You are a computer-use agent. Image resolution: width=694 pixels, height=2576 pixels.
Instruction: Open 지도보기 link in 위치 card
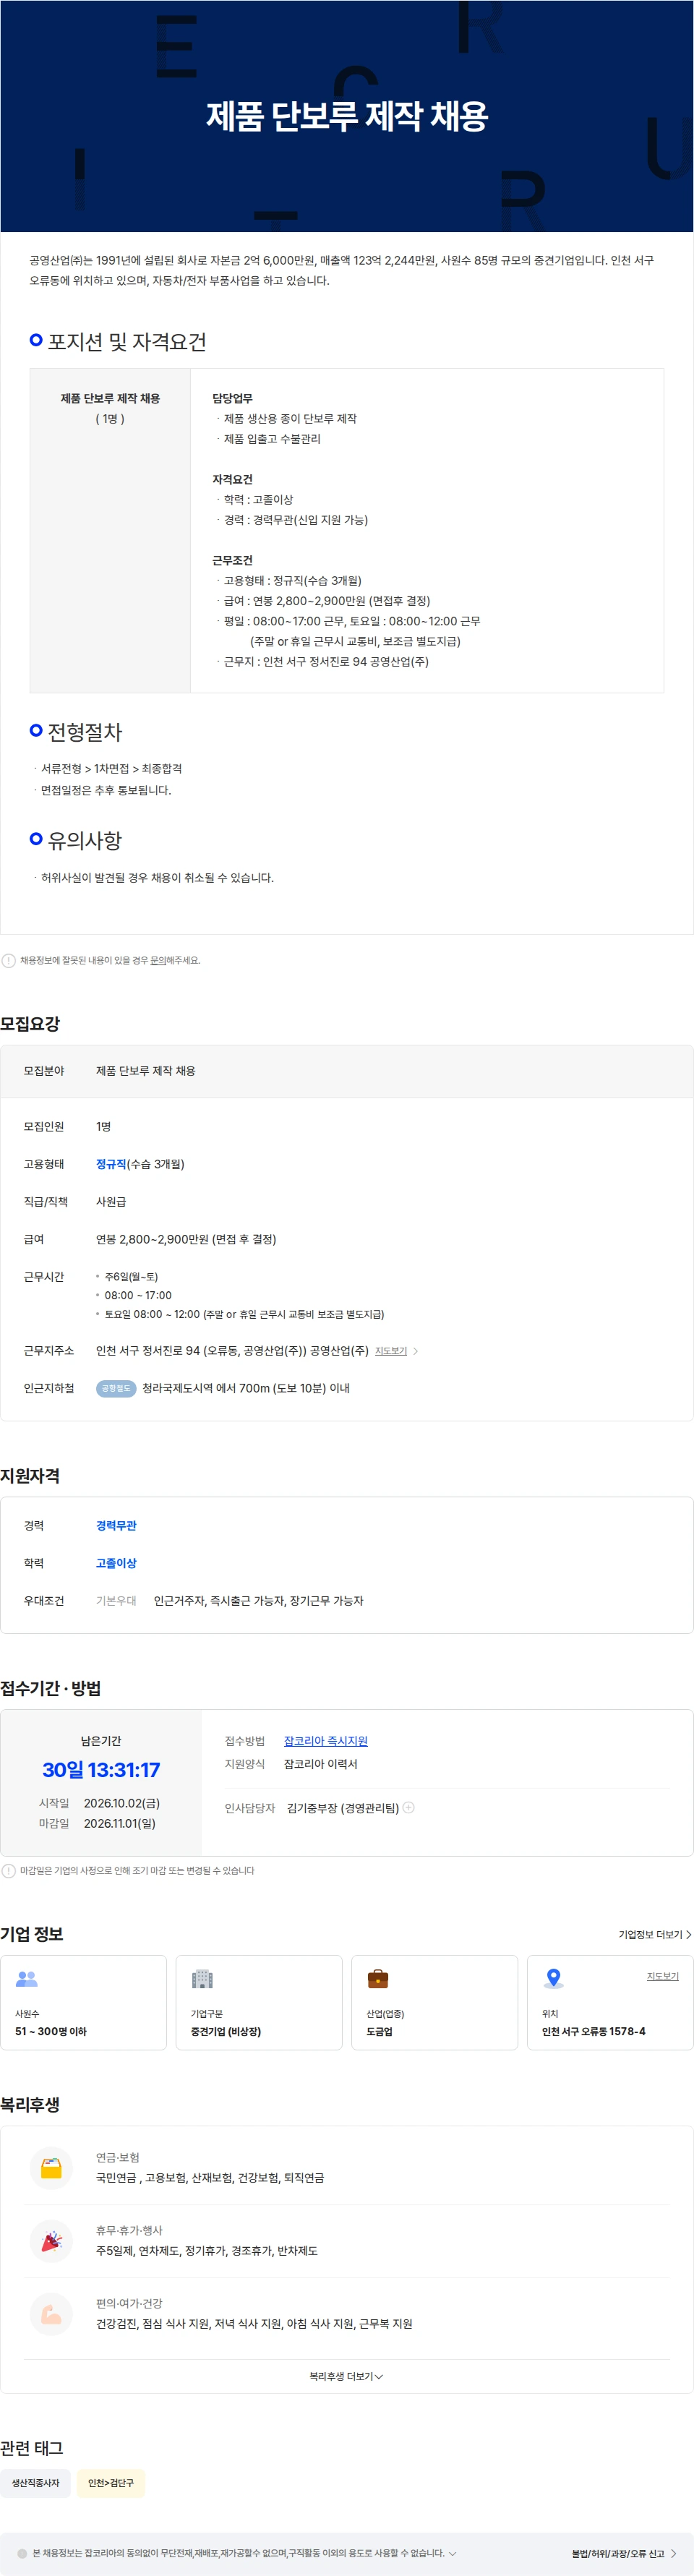tap(662, 1976)
